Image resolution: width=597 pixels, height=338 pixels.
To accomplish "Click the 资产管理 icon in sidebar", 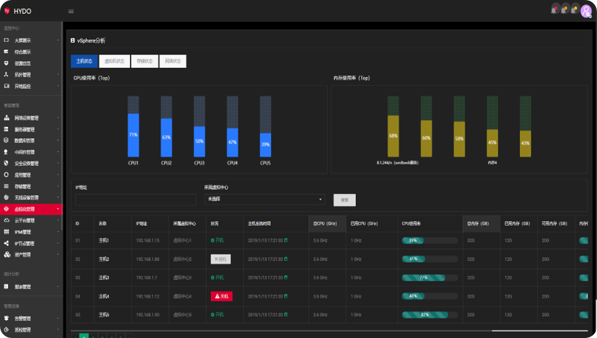I will coord(7,254).
